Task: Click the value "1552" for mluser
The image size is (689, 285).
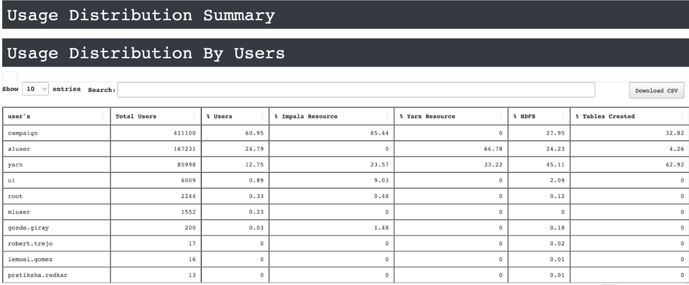Action: tap(188, 212)
